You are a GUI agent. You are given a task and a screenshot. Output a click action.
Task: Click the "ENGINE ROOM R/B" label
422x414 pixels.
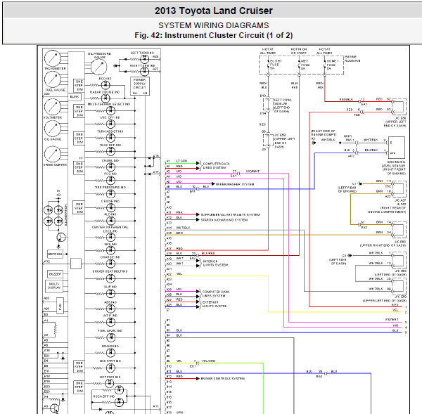tap(352, 59)
